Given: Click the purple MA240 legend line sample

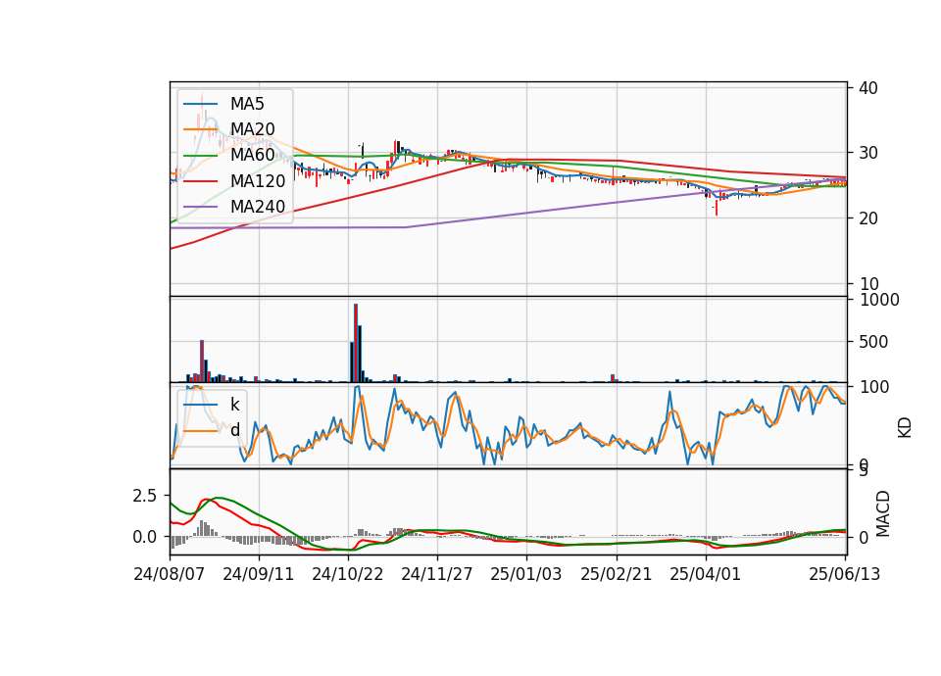Looking at the screenshot, I should coord(200,207).
